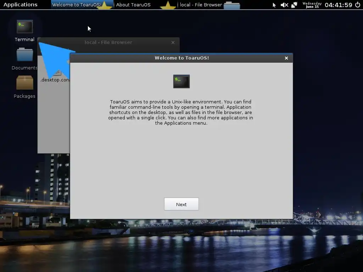Open the Terminal desktop shortcut
This screenshot has height=272, width=363.
24,31
